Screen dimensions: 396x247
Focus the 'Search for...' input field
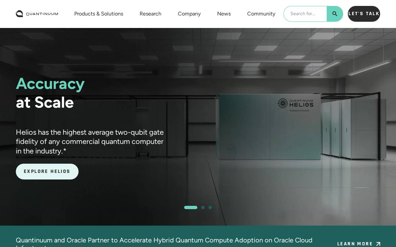(305, 14)
